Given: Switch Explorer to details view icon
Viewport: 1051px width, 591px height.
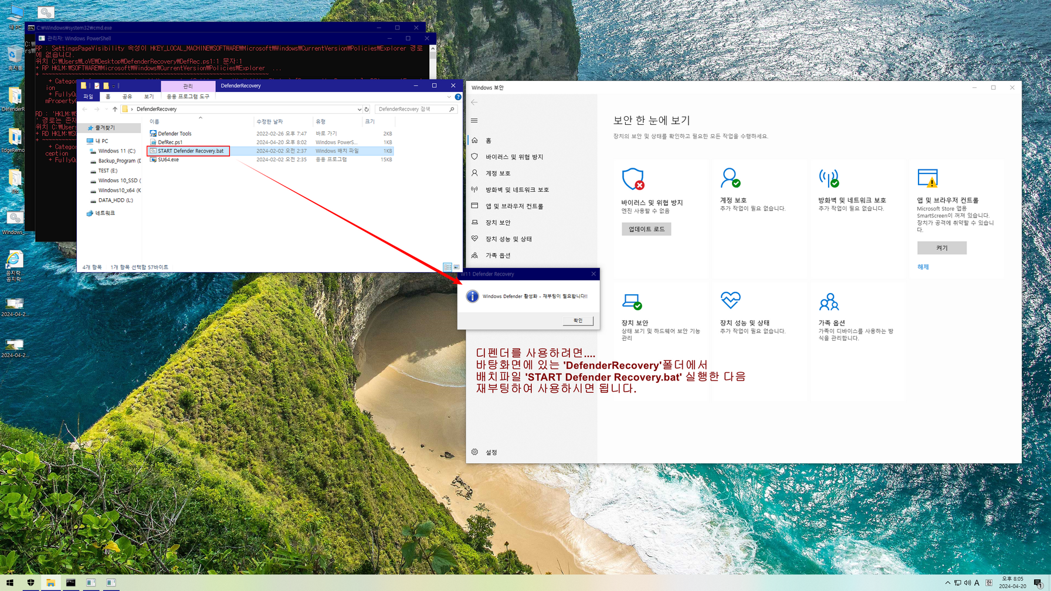Looking at the screenshot, I should click(447, 267).
